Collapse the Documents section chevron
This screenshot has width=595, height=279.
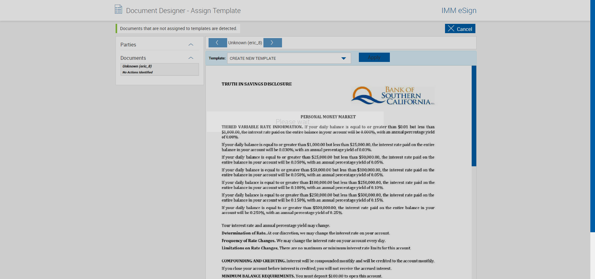pos(191,58)
